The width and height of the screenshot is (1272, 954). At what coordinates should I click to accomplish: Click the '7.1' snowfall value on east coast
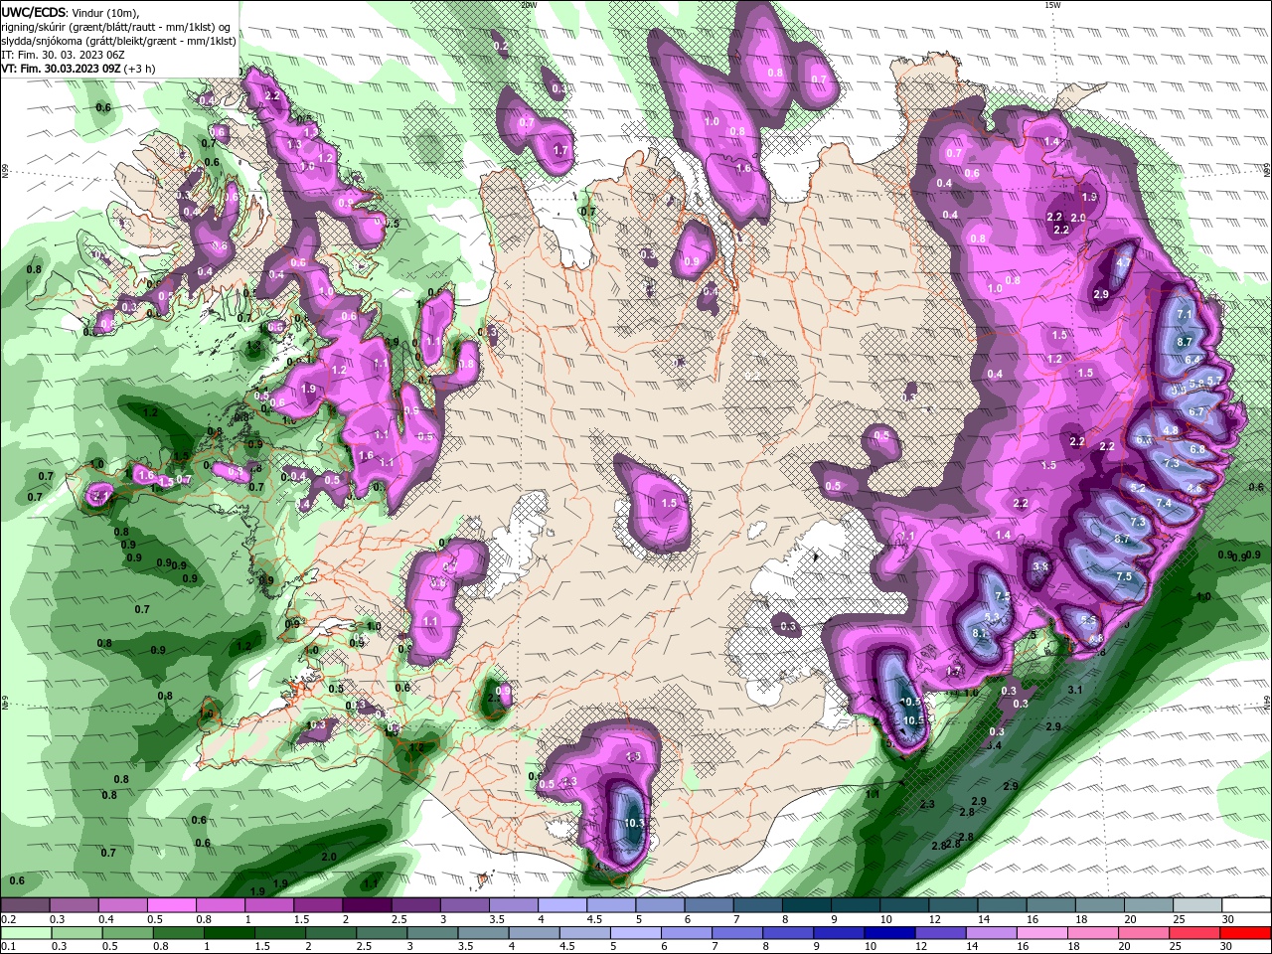click(x=1184, y=314)
